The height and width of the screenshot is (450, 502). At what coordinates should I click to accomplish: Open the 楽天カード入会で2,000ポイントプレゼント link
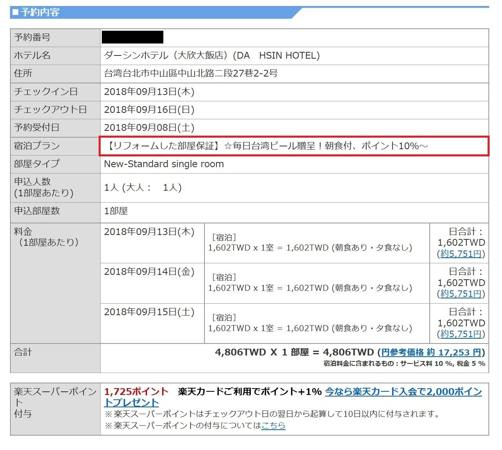pos(293,397)
